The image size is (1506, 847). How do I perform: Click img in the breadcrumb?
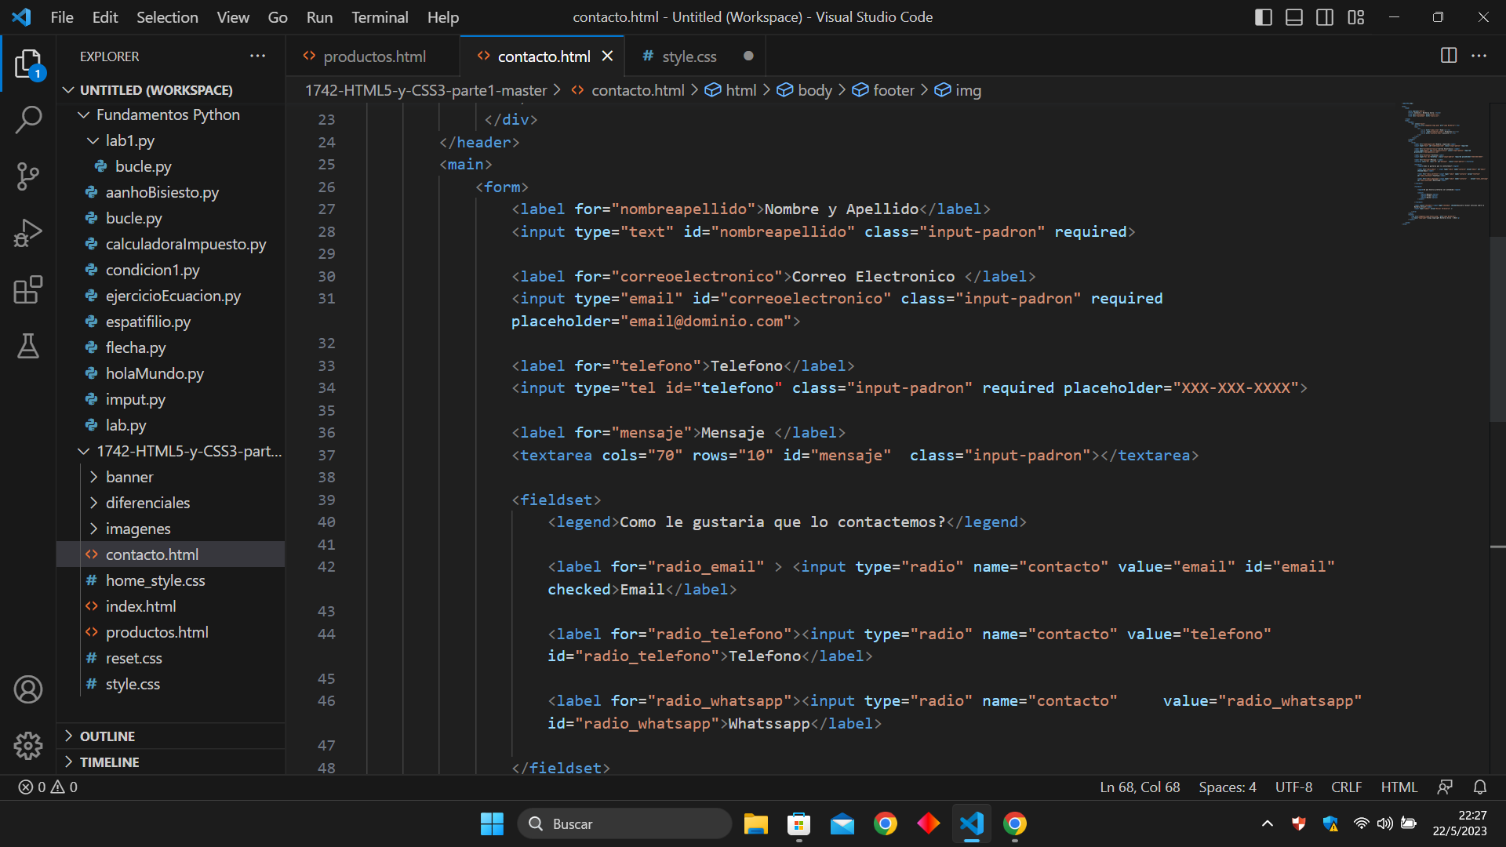coord(968,90)
